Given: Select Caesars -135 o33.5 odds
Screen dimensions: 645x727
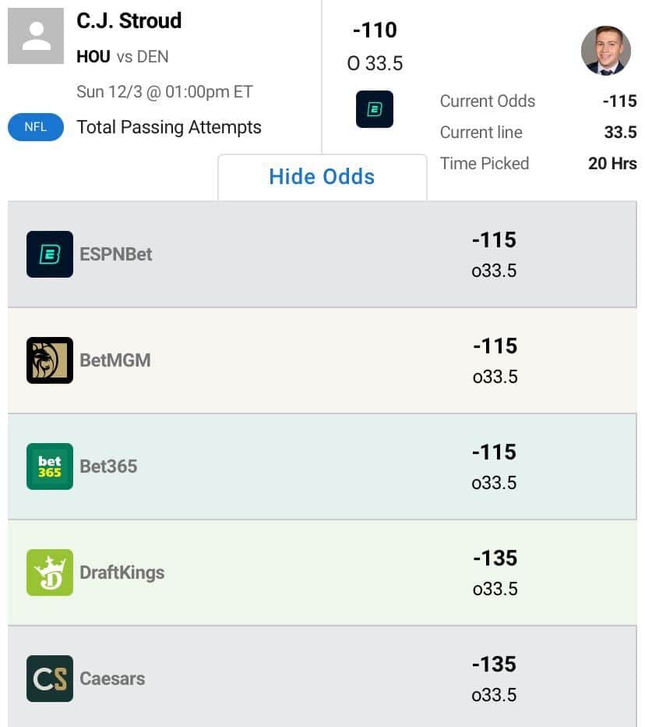Looking at the screenshot, I should click(x=494, y=679).
